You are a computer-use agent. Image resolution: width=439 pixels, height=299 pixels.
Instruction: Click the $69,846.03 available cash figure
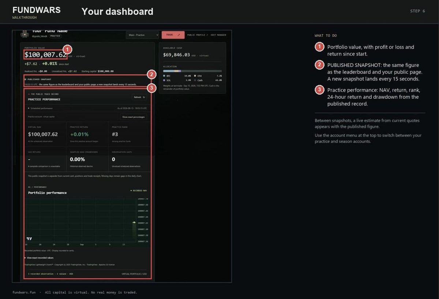click(x=177, y=55)
